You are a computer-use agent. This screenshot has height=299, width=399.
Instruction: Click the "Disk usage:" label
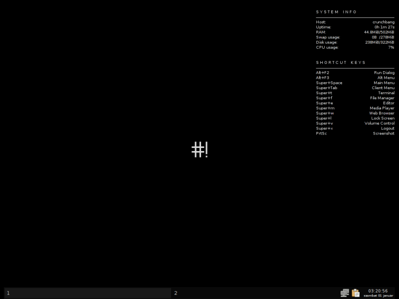[x=327, y=42]
